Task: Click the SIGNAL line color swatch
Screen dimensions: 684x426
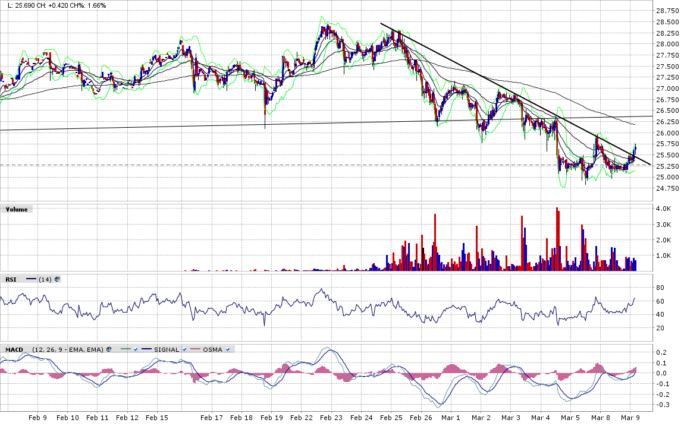Action: coord(146,349)
